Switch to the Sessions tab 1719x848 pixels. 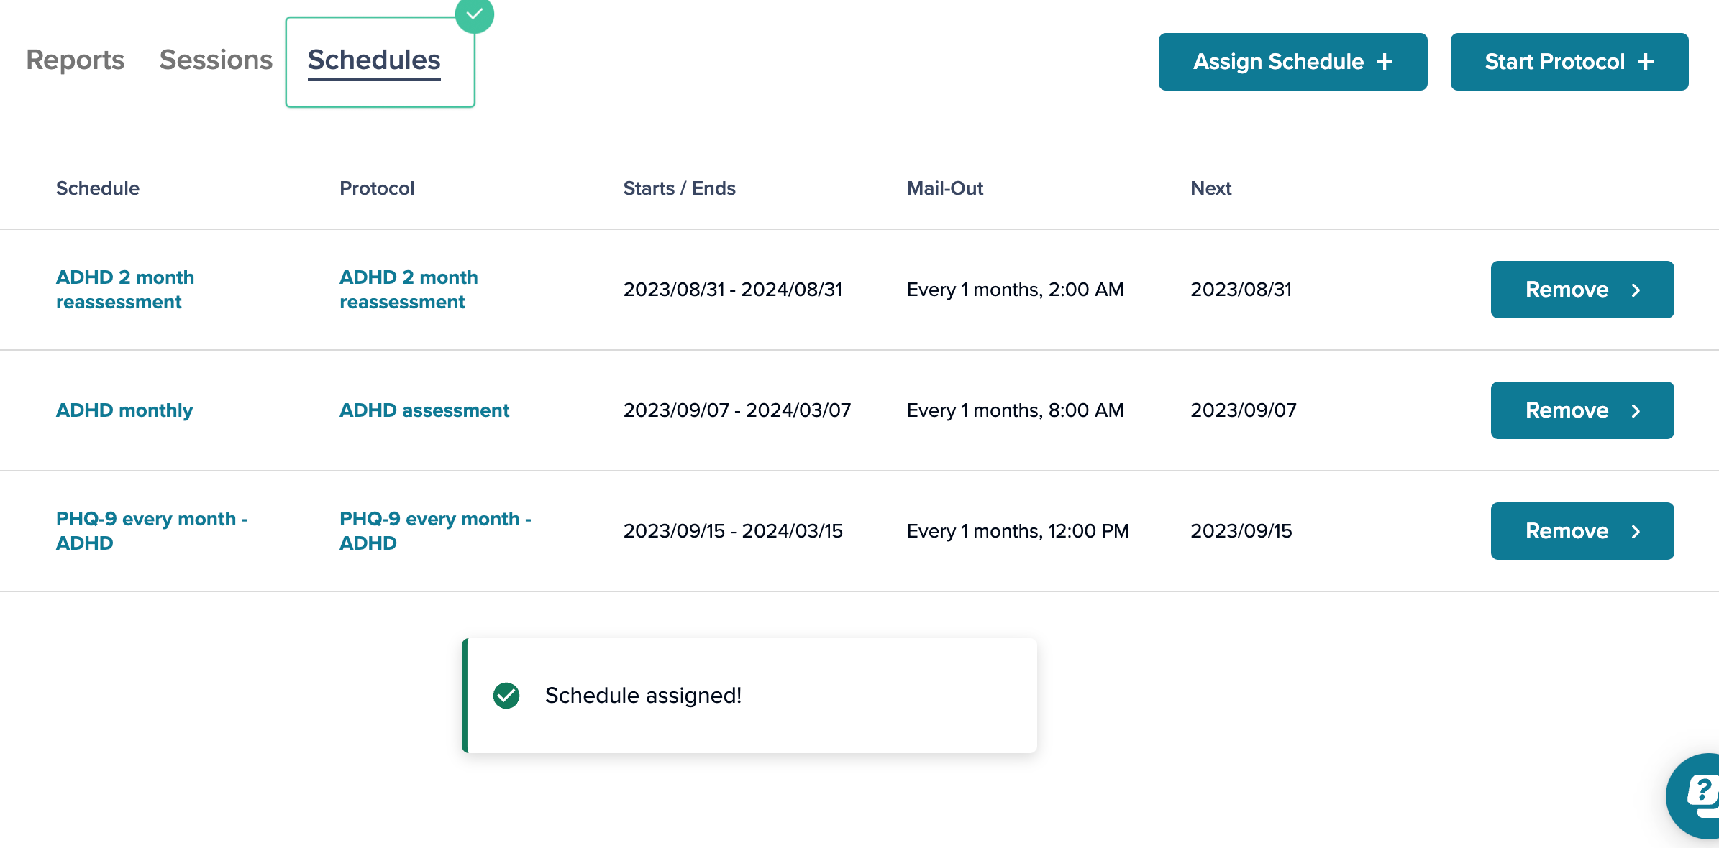click(216, 60)
